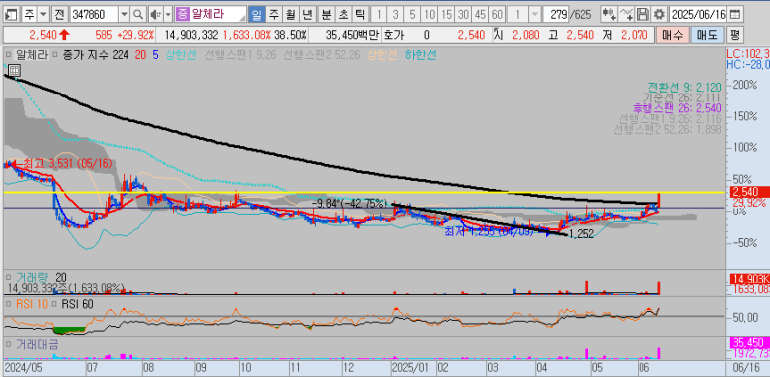
Task: Select the 일 (daily) period toggle
Action: pos(256,14)
